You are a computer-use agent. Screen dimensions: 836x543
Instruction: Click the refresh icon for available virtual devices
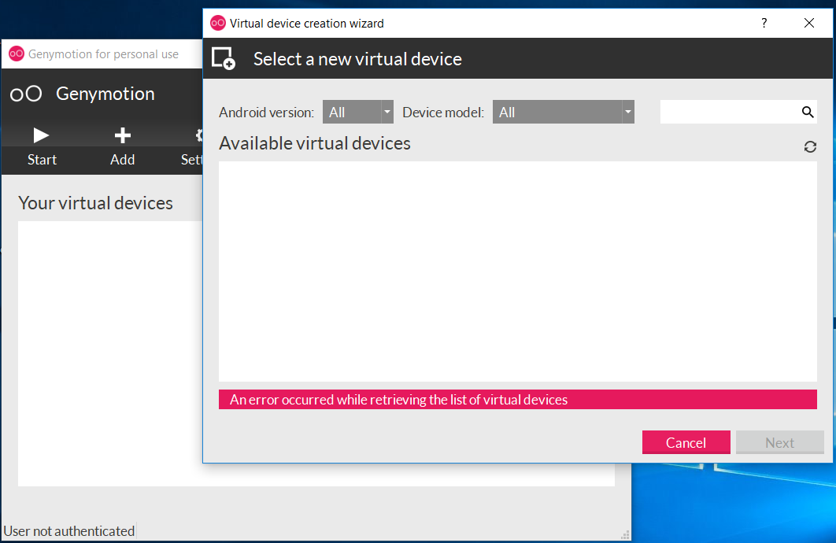[810, 146]
